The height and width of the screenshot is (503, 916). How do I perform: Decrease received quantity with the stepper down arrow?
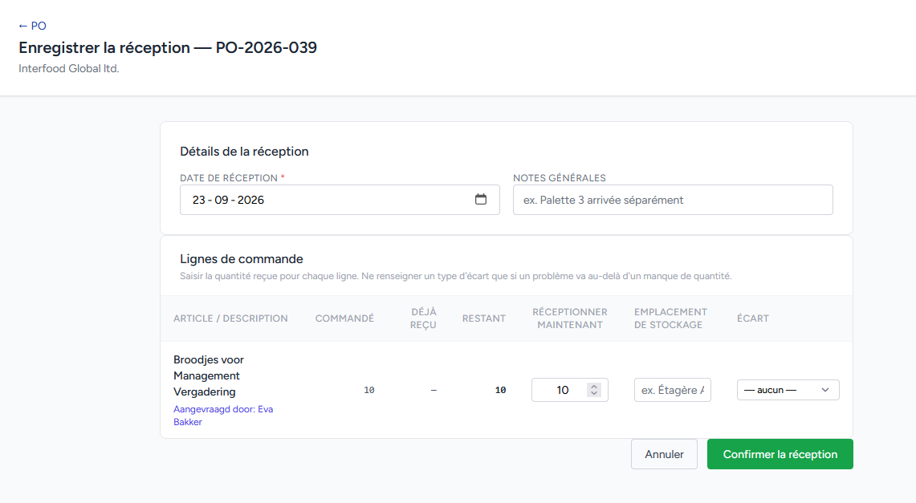[594, 394]
